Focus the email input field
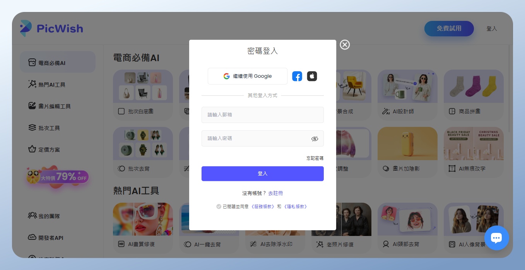Image resolution: width=525 pixels, height=270 pixels. point(262,115)
